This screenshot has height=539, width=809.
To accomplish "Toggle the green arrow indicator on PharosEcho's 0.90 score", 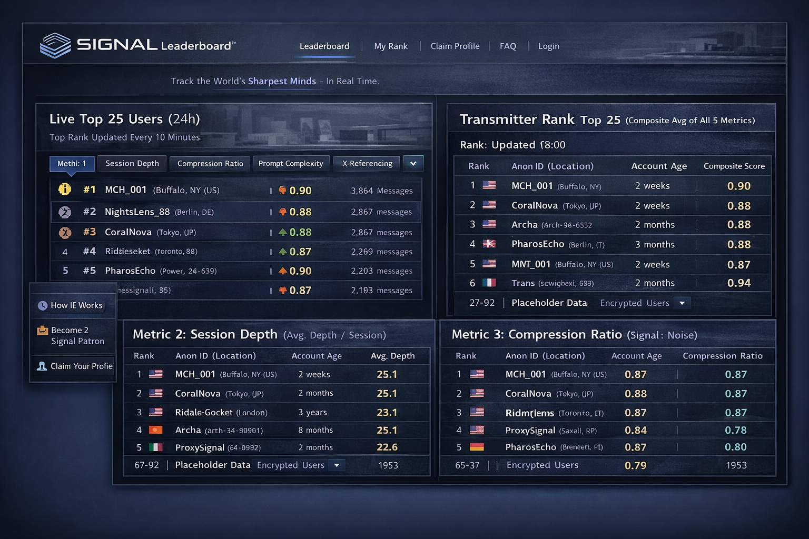I will 283,271.
